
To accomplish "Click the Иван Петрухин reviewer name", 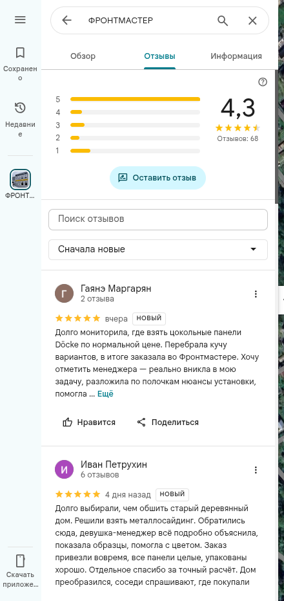I will coord(114,464).
